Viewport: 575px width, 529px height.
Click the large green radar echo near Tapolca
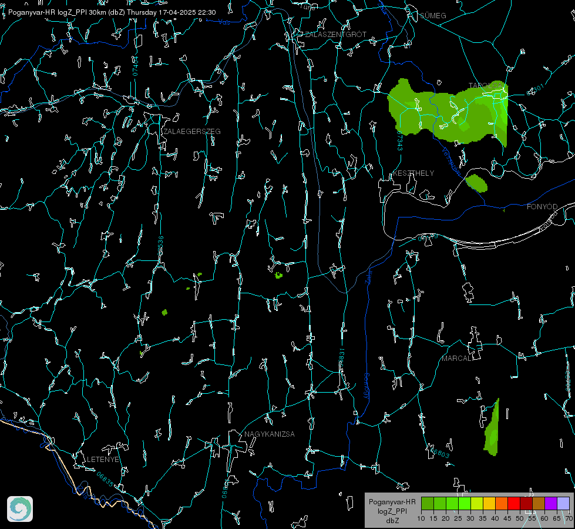[x=448, y=112]
